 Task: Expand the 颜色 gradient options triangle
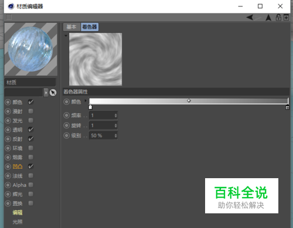pyautogui.click(x=86, y=101)
